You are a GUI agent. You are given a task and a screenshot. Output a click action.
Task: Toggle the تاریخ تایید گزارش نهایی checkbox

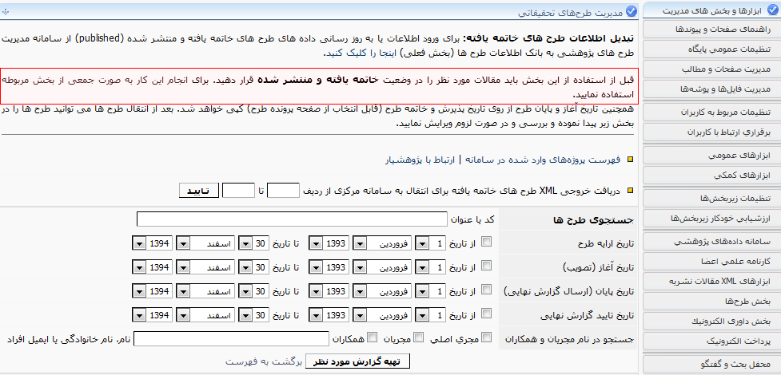pyautogui.click(x=487, y=314)
